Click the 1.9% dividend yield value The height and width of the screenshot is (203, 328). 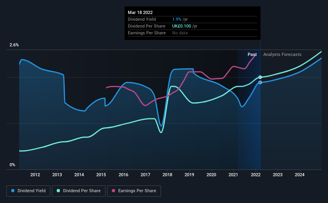tap(177, 19)
